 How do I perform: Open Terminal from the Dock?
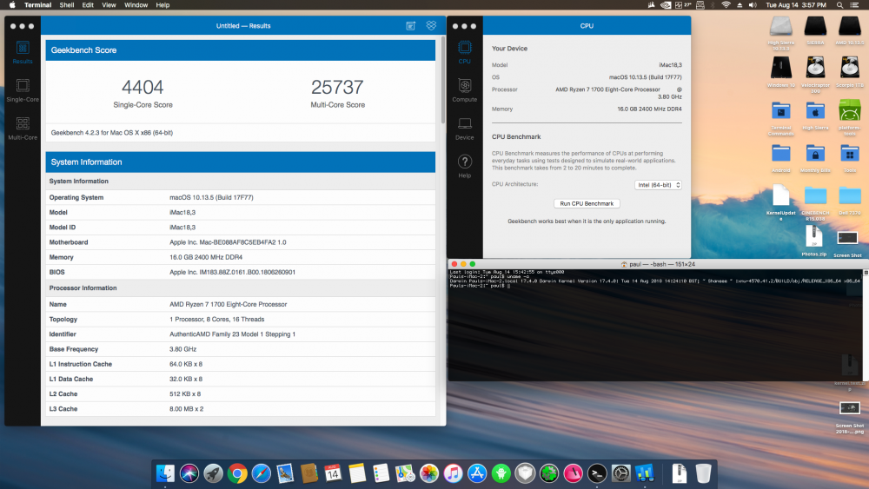pyautogui.click(x=597, y=473)
